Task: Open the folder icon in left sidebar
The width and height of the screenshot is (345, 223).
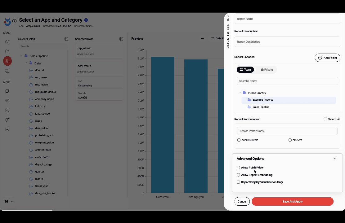Action: (7, 51)
